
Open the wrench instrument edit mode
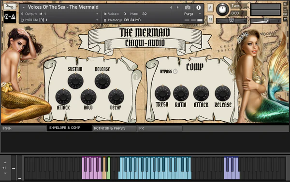tap(10, 7)
